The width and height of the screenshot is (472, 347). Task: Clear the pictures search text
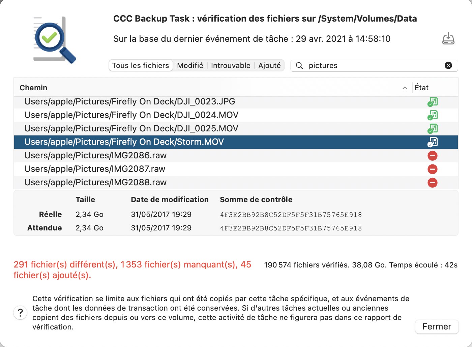click(448, 65)
